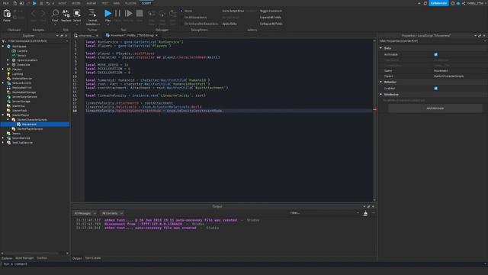Click Expand All Folds
This screenshot has width=488, height=275.
(x=270, y=18)
